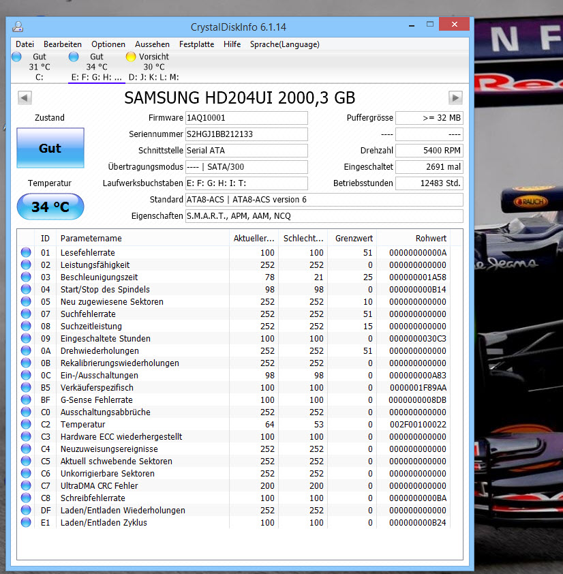This screenshot has height=574, width=563.
Task: Click blue status orb for 34 °C drive
Action: [x=74, y=57]
